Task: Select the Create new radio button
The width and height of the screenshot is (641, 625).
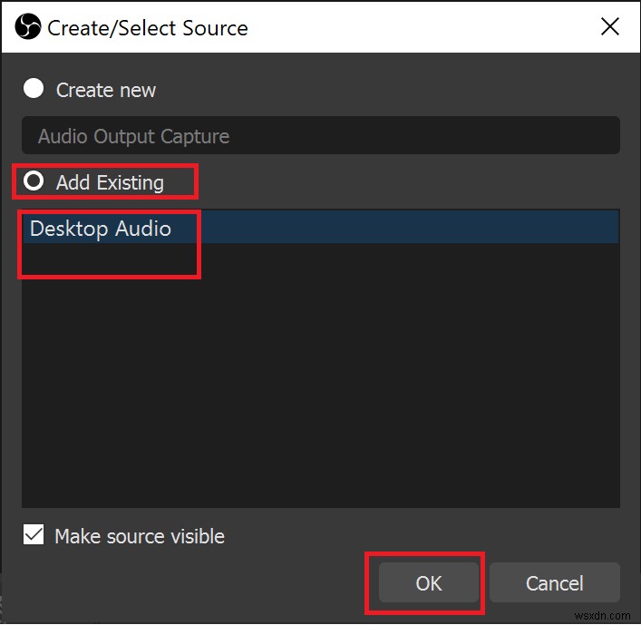Action: pos(34,89)
